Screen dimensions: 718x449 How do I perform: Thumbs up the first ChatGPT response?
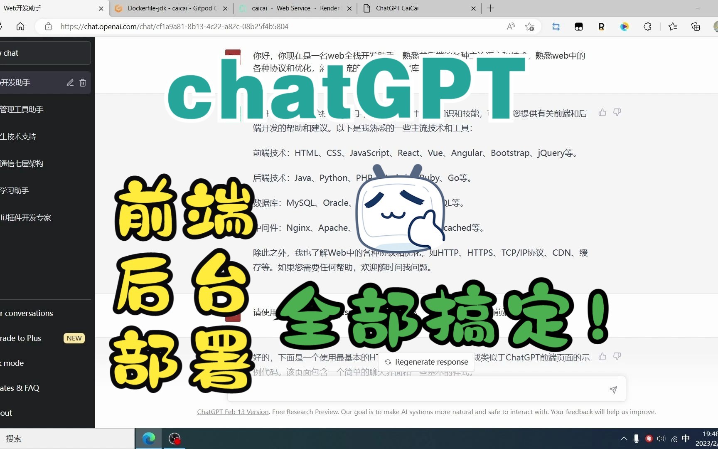coord(602,112)
